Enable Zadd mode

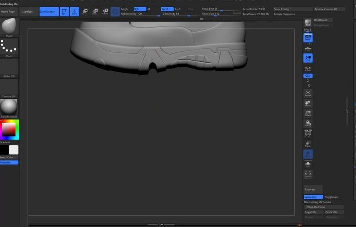click(x=167, y=9)
